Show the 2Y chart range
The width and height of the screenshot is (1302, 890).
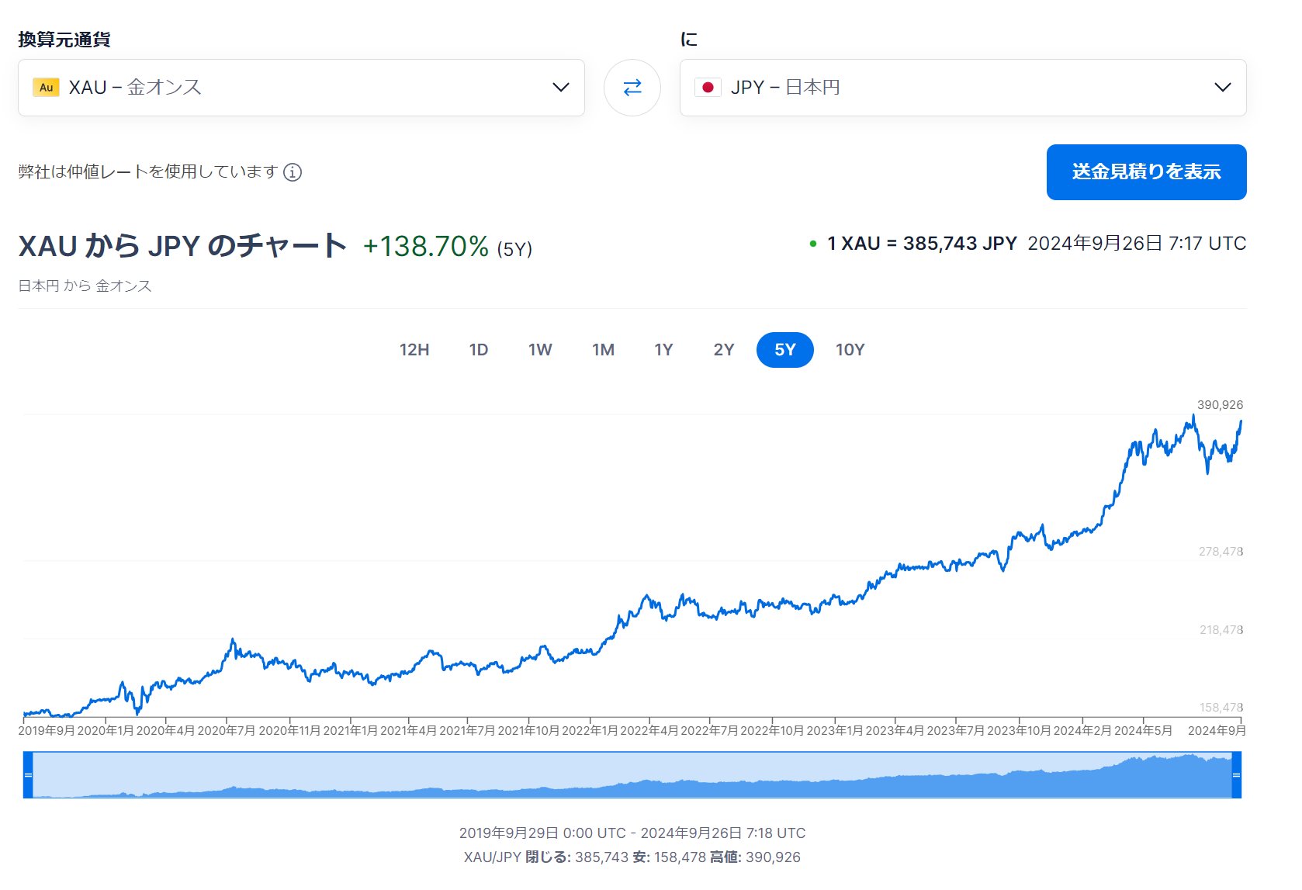pyautogui.click(x=724, y=350)
